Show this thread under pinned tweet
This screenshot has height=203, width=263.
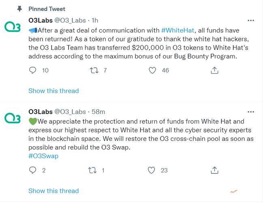click(x=53, y=91)
